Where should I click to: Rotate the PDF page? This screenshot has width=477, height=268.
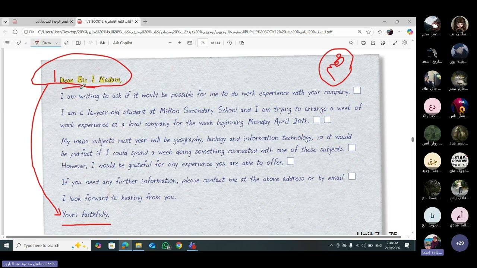230,43
